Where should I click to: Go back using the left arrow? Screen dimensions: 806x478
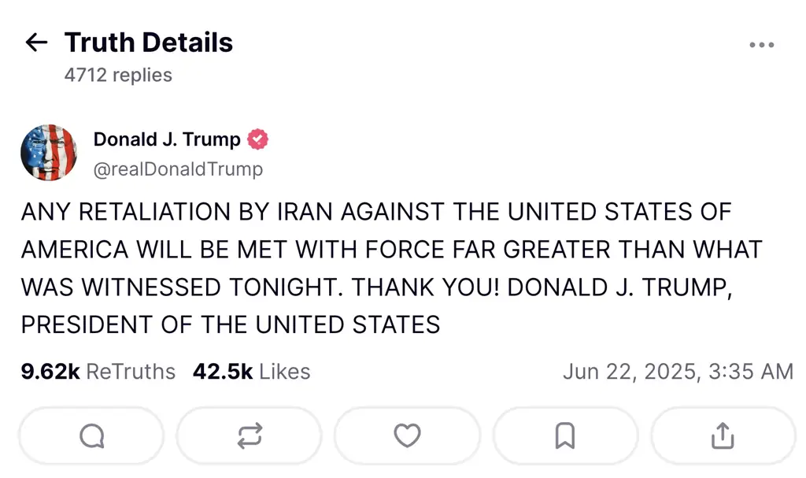(36, 43)
